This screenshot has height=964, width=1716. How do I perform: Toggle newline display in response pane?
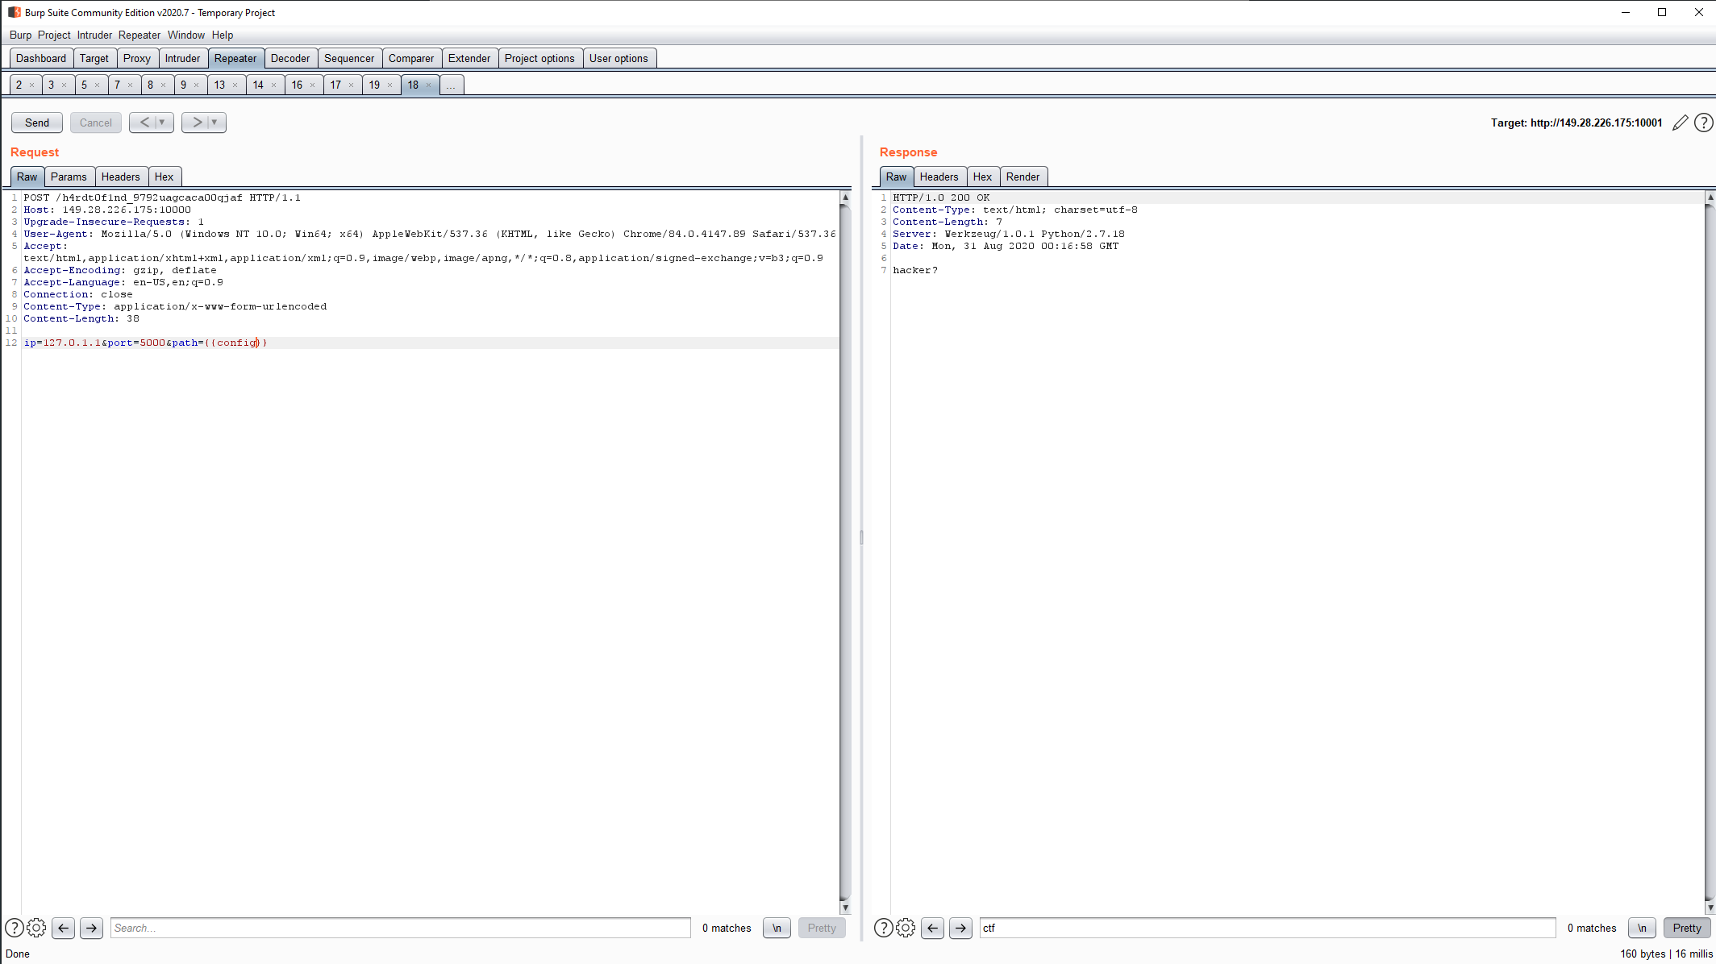click(x=1642, y=928)
